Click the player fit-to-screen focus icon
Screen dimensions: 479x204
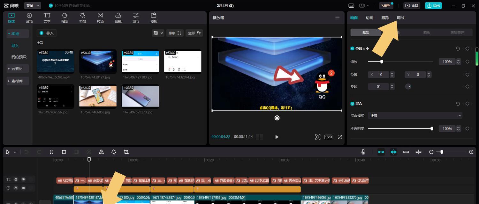(x=317, y=137)
